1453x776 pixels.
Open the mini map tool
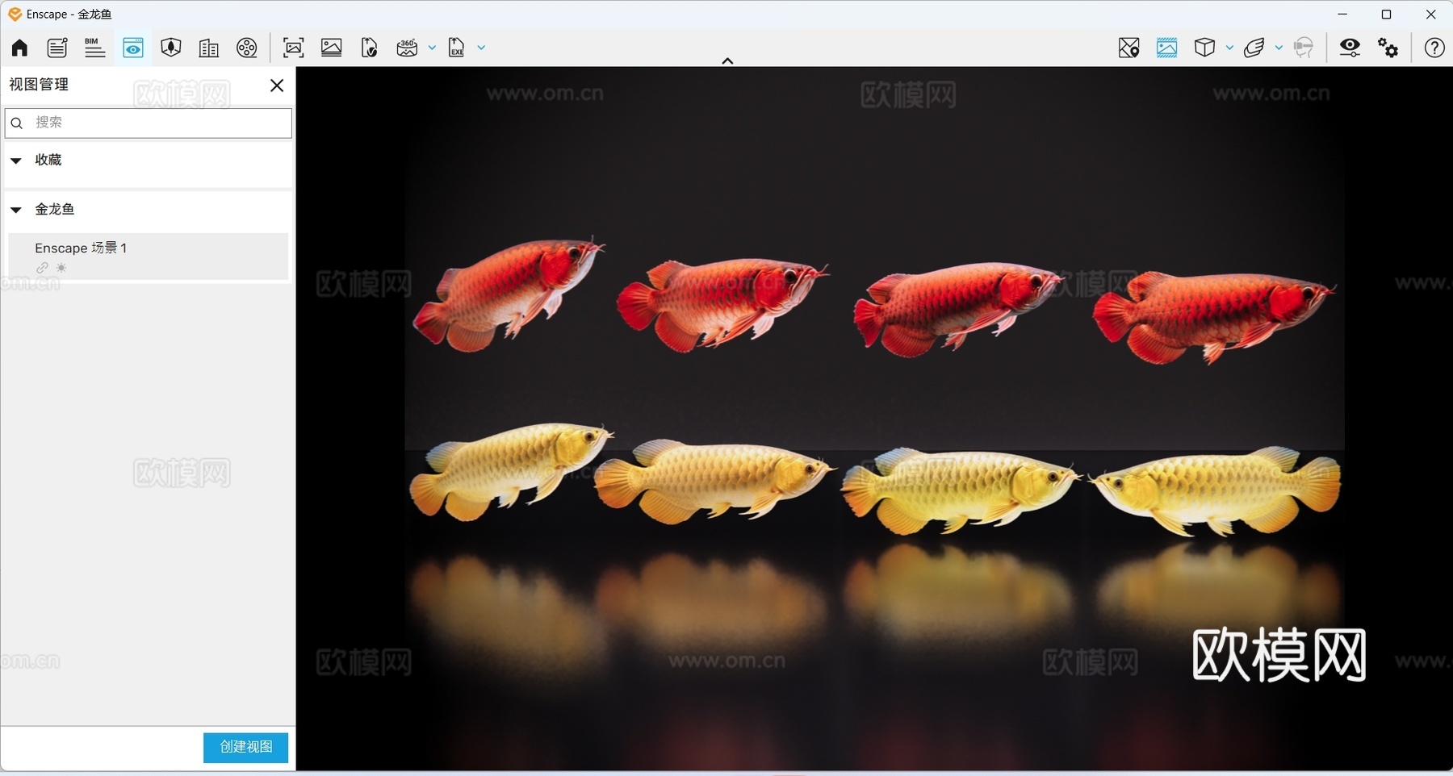pyautogui.click(x=1128, y=48)
